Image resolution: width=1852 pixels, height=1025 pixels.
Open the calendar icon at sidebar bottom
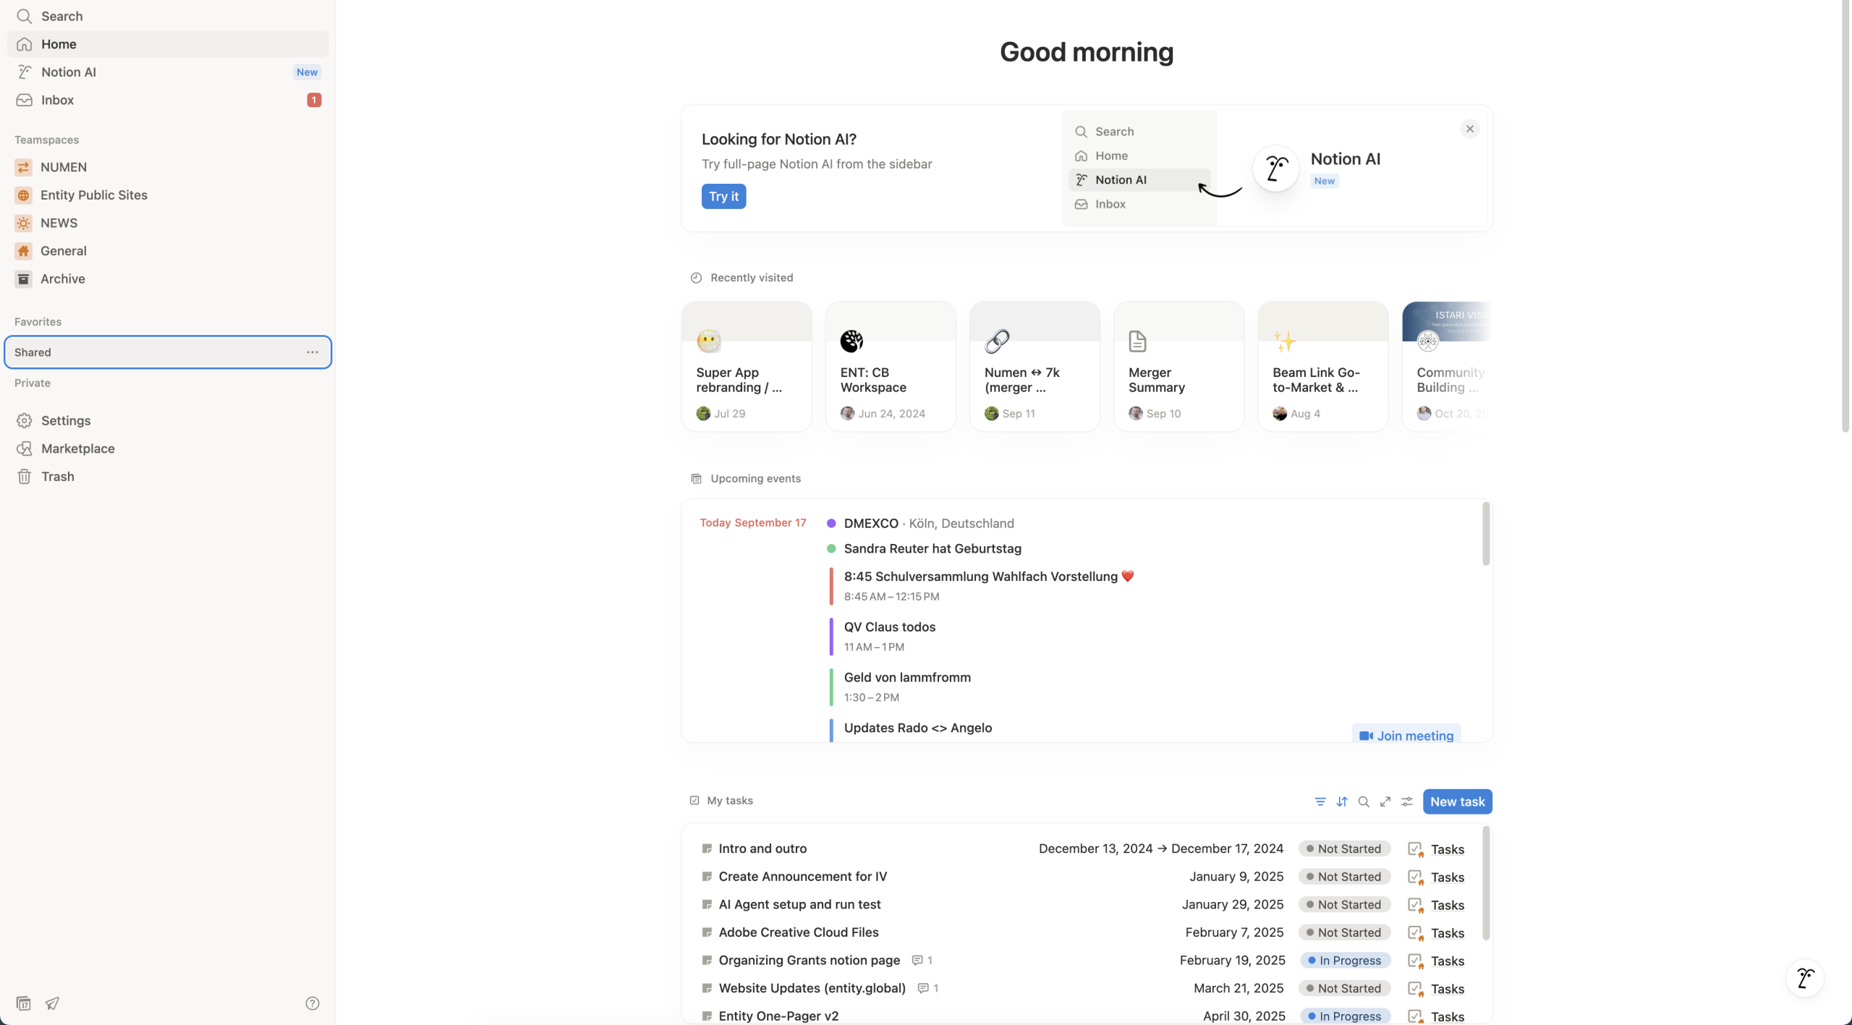coord(23,1003)
